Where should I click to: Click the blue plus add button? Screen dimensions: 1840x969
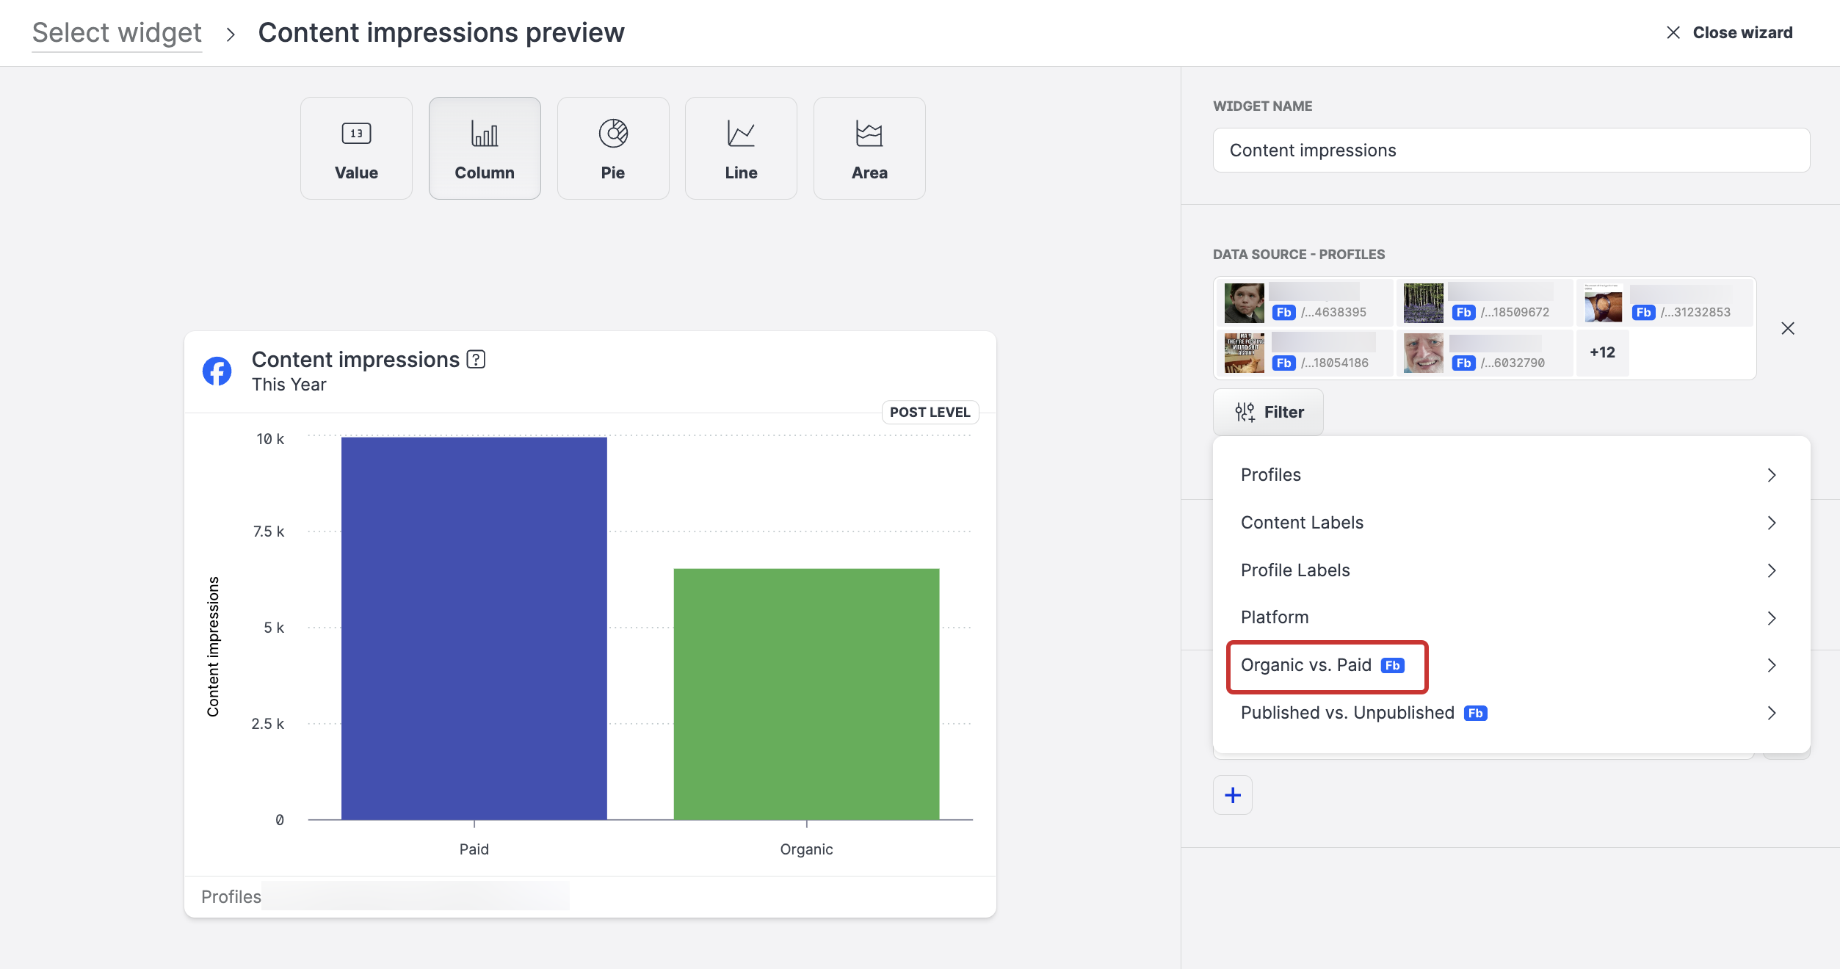pyautogui.click(x=1233, y=795)
